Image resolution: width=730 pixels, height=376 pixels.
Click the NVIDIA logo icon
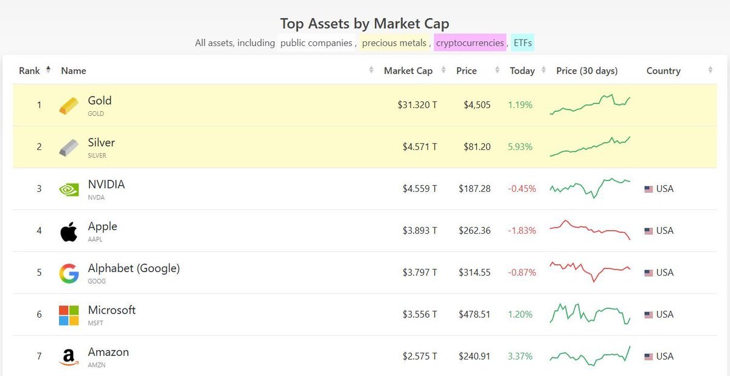pyautogui.click(x=69, y=189)
